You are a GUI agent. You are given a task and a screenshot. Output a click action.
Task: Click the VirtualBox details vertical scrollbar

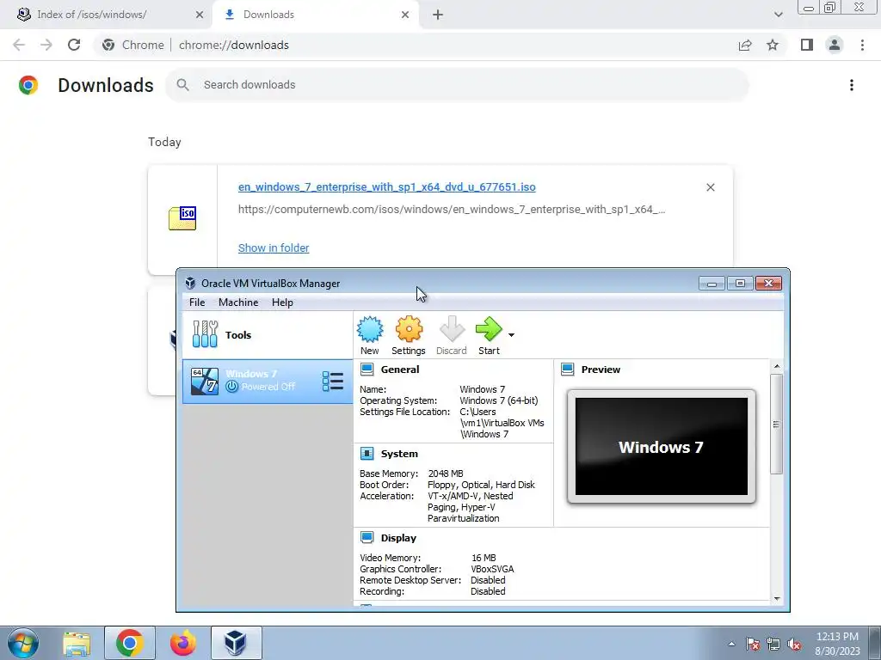[x=777, y=425]
